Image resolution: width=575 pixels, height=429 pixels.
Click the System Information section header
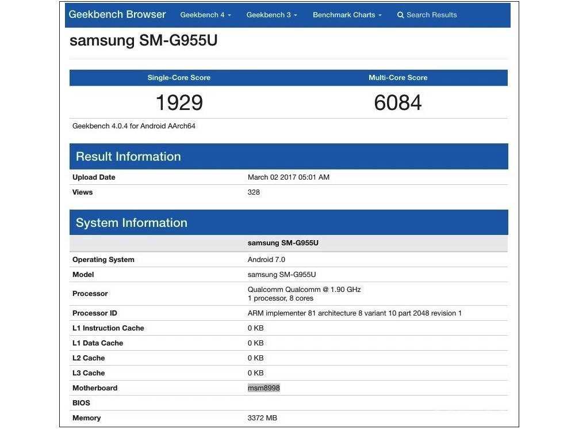(289, 223)
